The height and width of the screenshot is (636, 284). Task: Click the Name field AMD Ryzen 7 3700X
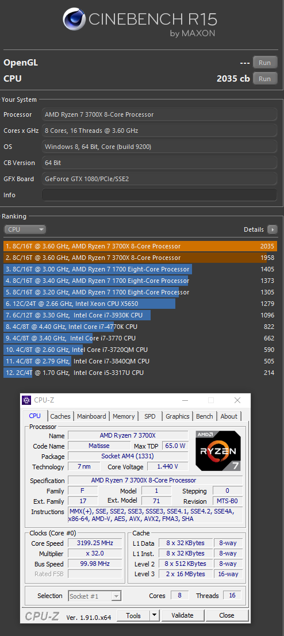[128, 436]
